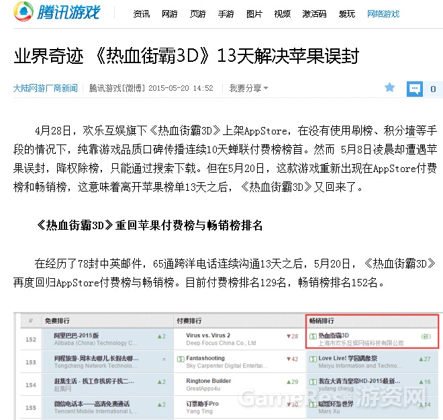Screen dimensions: 443x420
Task: Click the 付费排行 column header
Action: (189, 321)
